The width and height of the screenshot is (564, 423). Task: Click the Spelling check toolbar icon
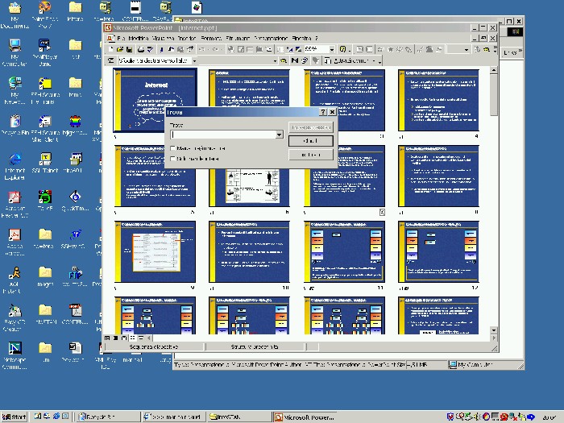(150, 49)
